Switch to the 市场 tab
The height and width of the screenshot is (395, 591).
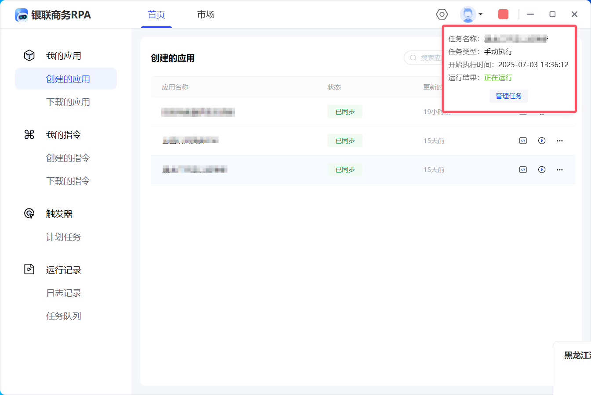(x=206, y=14)
